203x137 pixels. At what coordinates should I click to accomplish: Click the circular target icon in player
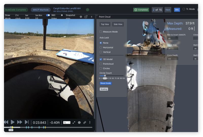click(x=79, y=123)
